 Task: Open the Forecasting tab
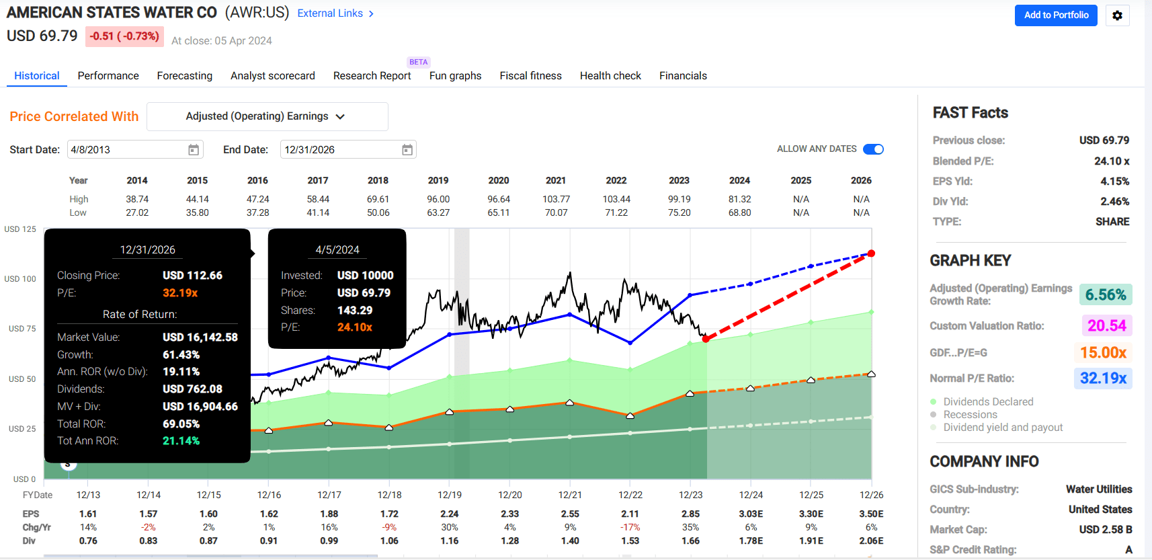(185, 76)
